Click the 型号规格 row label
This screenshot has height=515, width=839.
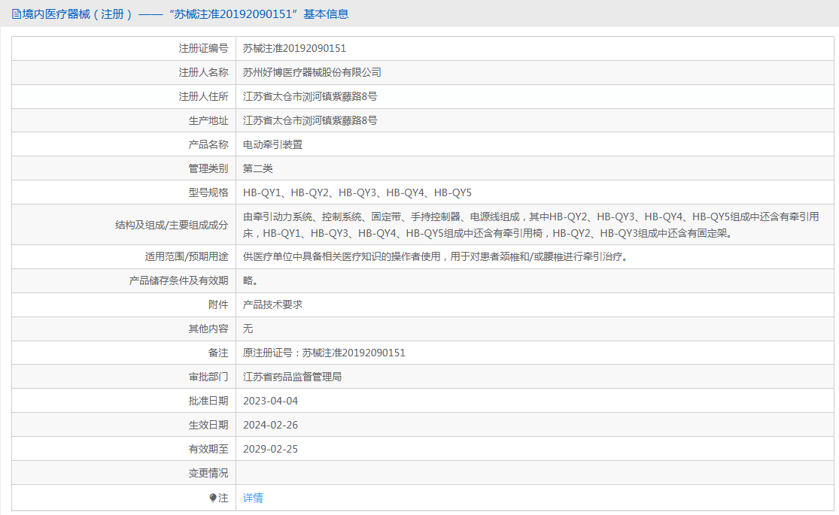[208, 193]
